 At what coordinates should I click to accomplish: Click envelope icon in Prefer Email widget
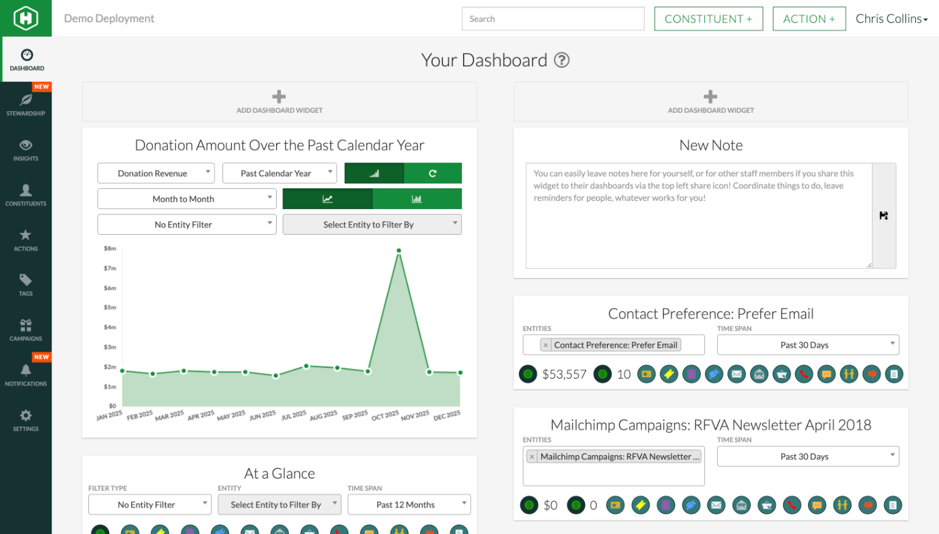[736, 373]
